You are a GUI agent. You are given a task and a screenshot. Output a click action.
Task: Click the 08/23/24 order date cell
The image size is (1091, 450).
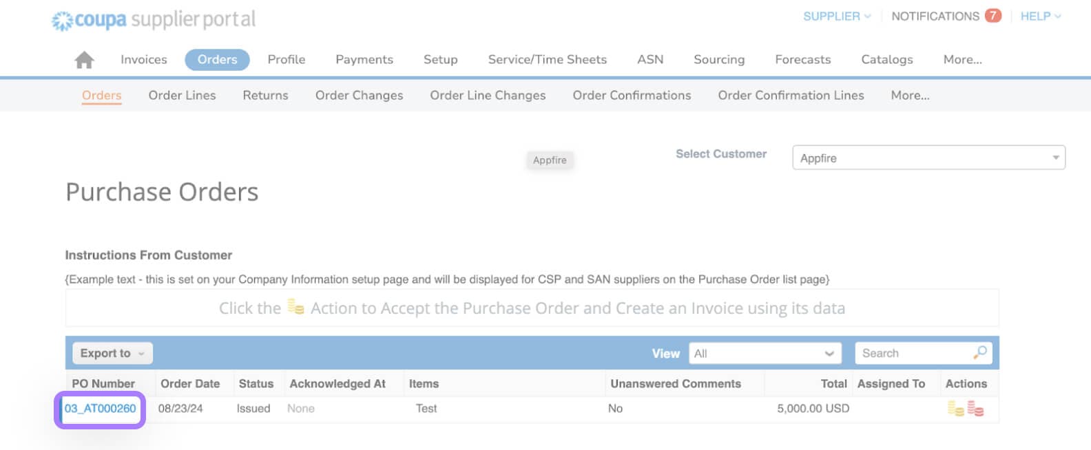(180, 409)
